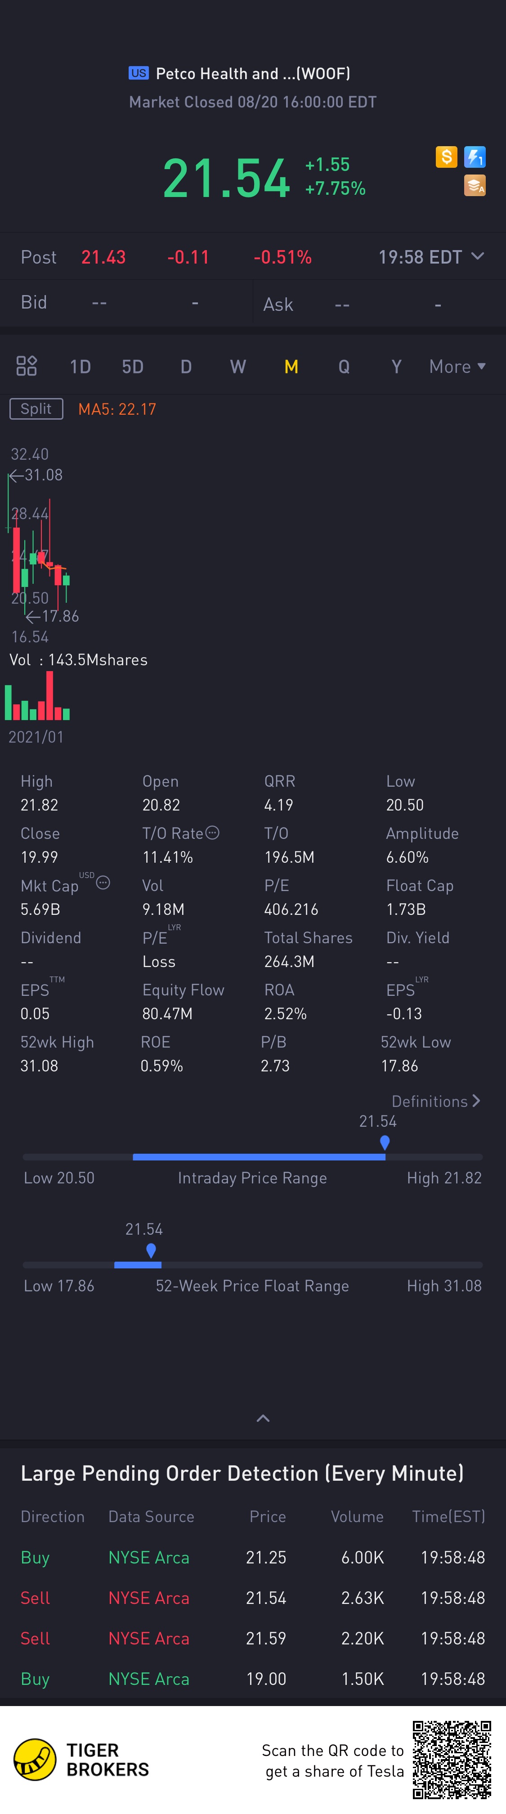Expand the post-market time dropdown
This screenshot has width=506, height=1814.
click(477, 256)
